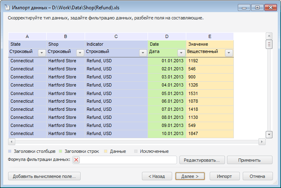The height and width of the screenshot is (188, 281).
Task: Open type dropdown for Indicator column
Action: pyautogui.click(x=143, y=53)
